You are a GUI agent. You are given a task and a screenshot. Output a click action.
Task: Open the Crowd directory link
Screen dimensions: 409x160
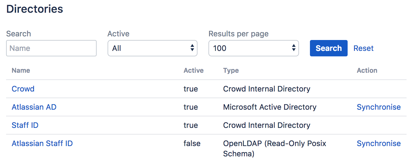[x=23, y=89]
